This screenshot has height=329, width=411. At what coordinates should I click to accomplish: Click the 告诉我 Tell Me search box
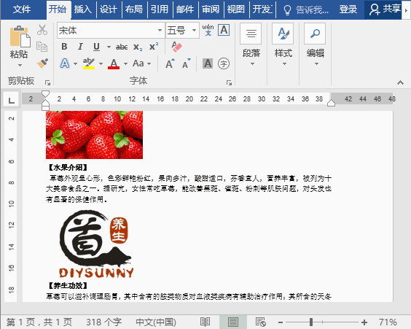click(305, 10)
